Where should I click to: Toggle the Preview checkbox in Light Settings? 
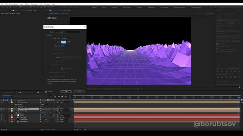[x=46, y=91]
